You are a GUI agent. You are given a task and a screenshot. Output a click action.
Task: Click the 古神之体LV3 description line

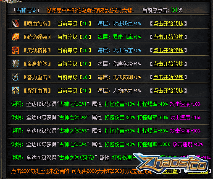106,131
